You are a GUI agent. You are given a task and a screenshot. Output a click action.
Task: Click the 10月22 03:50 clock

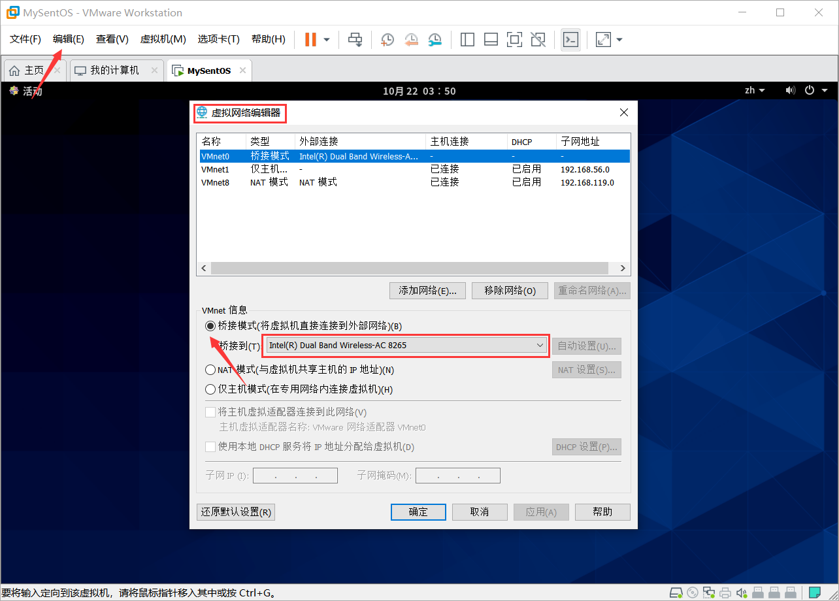tap(419, 91)
